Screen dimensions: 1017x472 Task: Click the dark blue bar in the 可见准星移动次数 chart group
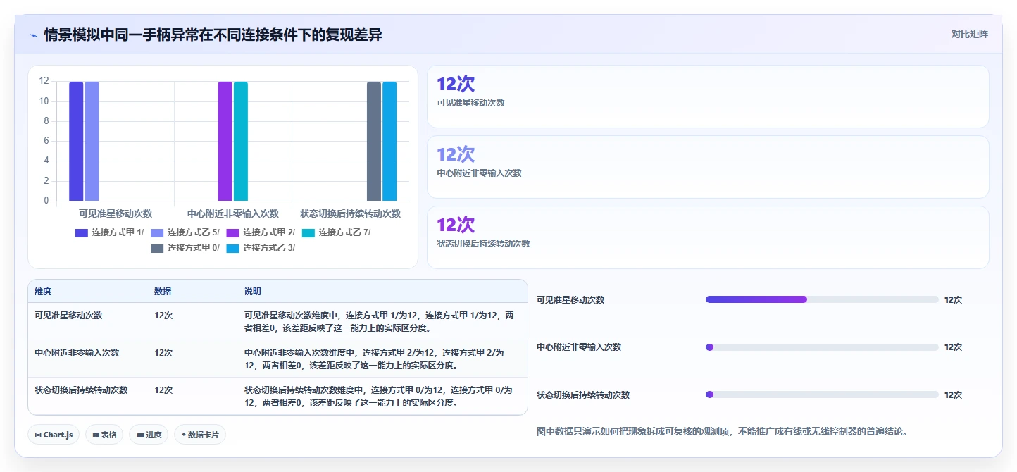(x=76, y=141)
